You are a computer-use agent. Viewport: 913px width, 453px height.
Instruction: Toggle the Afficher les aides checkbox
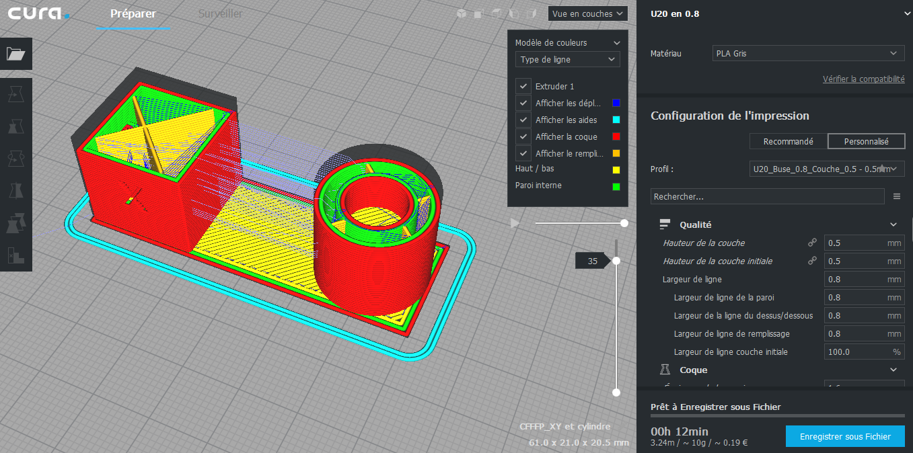[523, 120]
